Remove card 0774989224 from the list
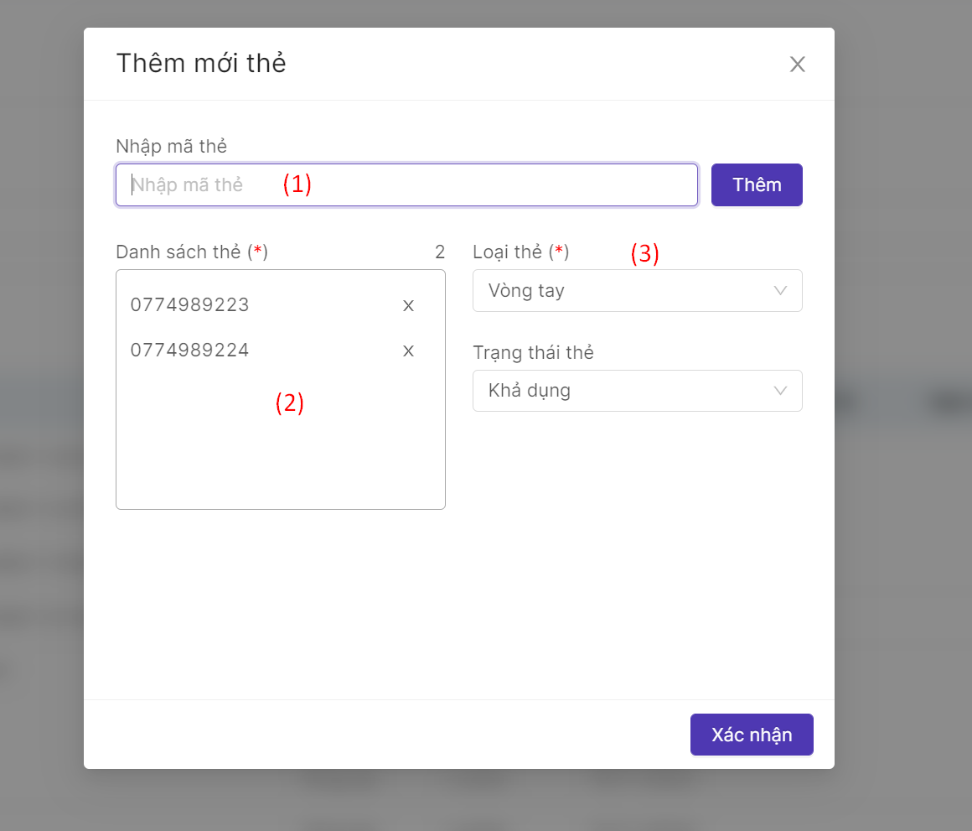The image size is (972, 831). pos(408,351)
